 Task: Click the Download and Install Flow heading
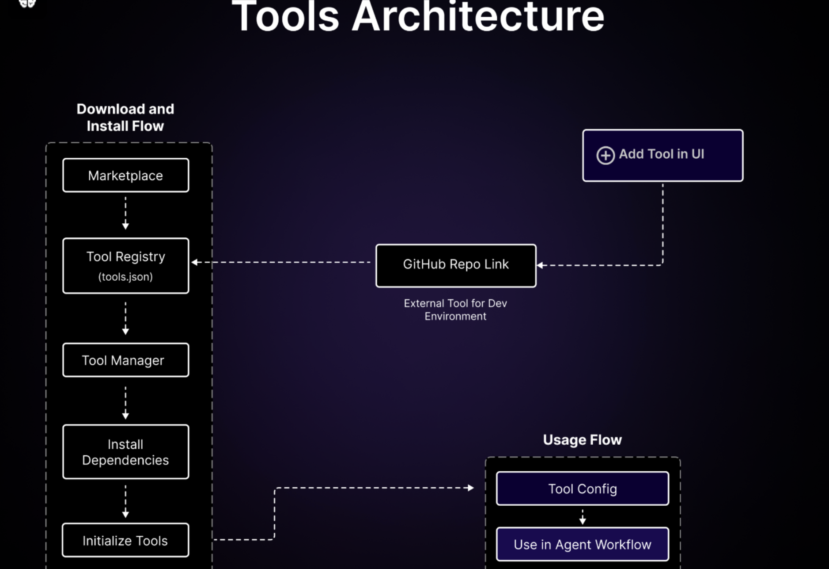pyautogui.click(x=125, y=118)
